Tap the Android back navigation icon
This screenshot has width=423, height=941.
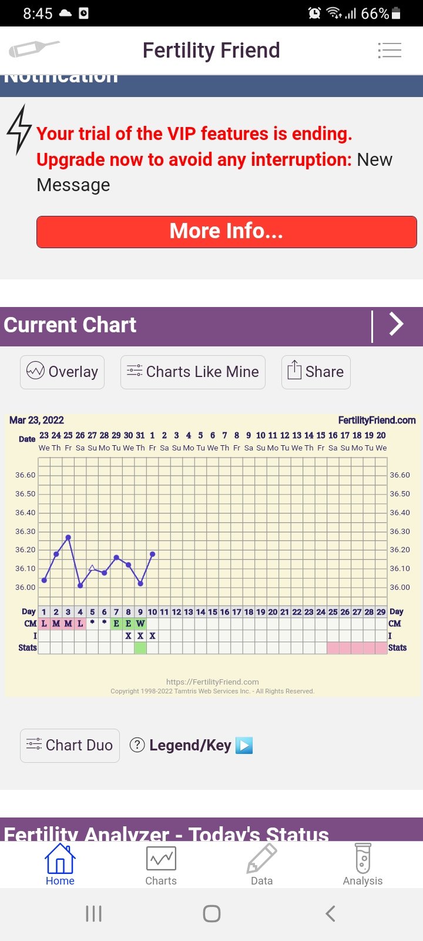pyautogui.click(x=330, y=913)
